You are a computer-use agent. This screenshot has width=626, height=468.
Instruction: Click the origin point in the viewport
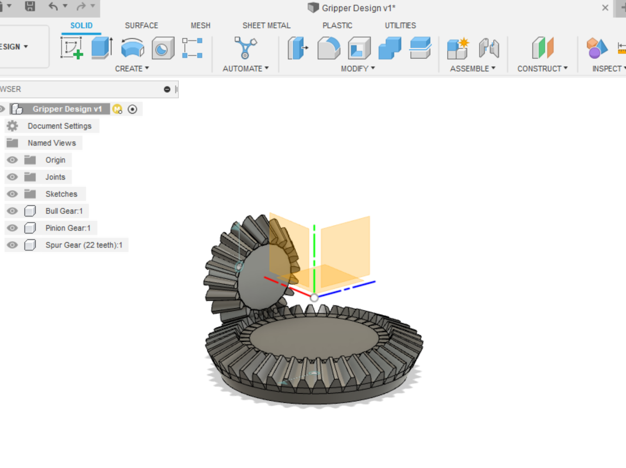[x=314, y=298]
